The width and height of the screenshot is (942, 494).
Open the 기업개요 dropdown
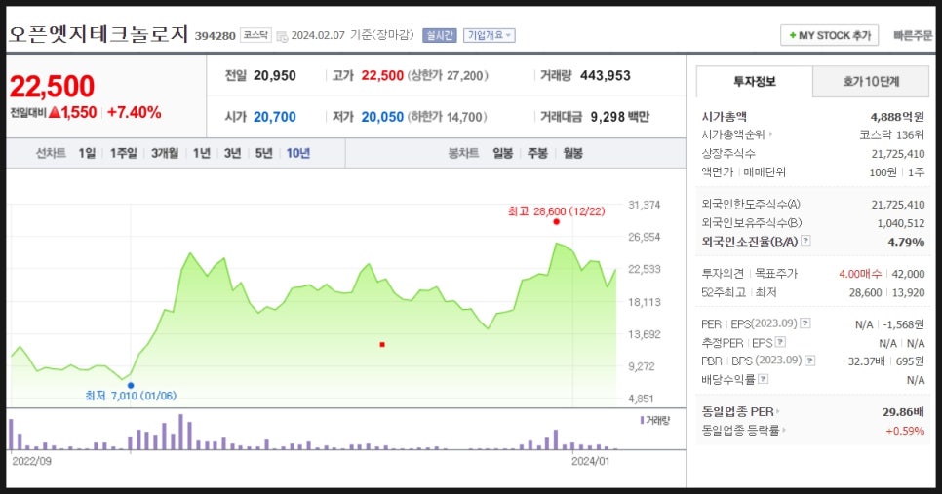pyautogui.click(x=489, y=35)
